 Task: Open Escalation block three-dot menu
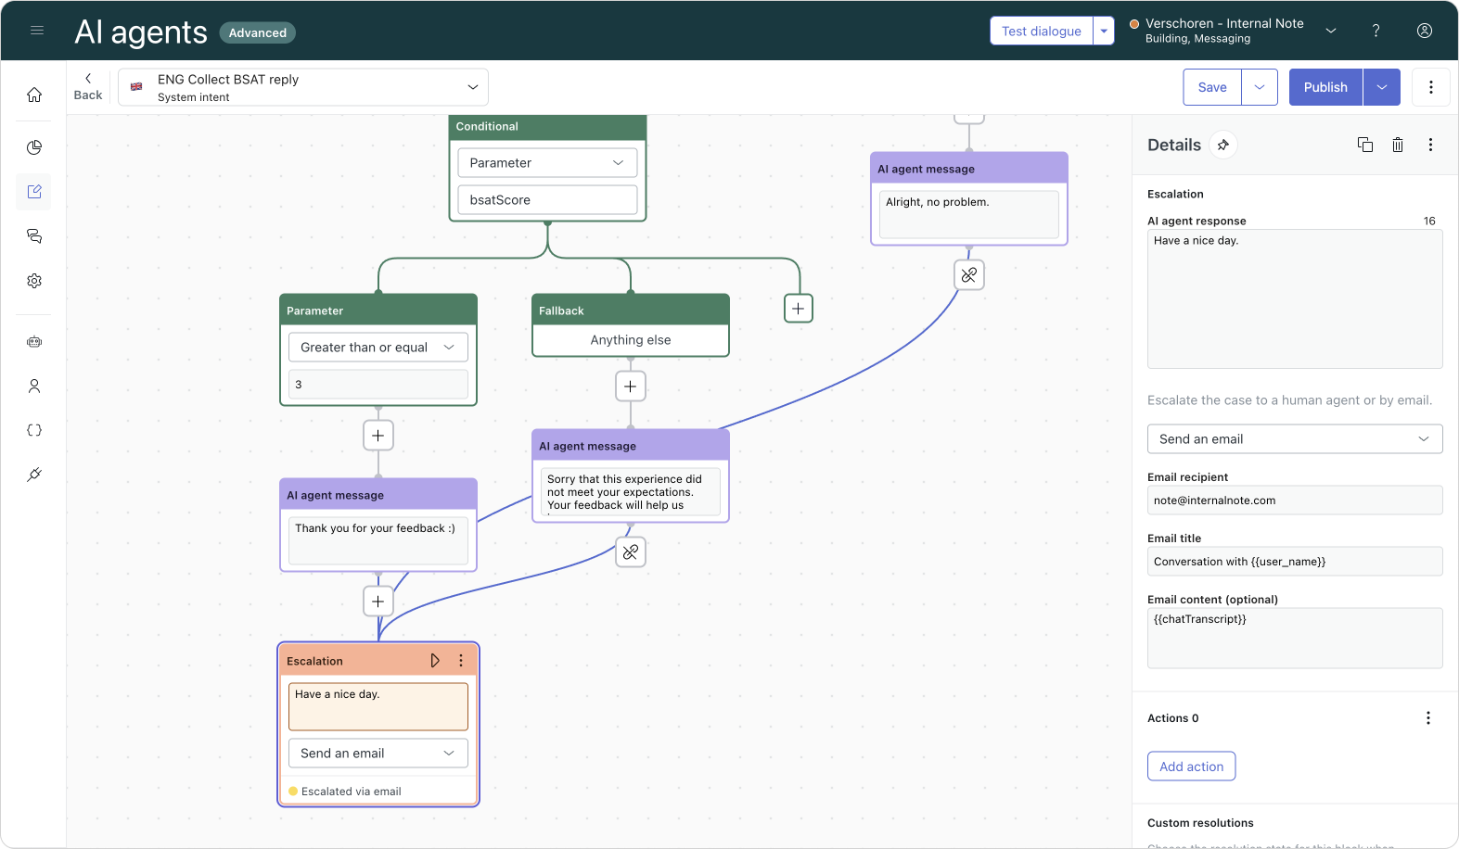[461, 661]
